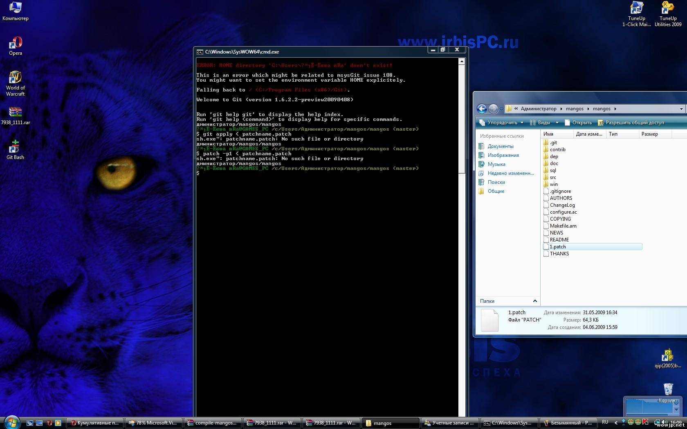Open the Компьютер desktop icon
Screen dimensions: 687x429
pyautogui.click(x=15, y=11)
